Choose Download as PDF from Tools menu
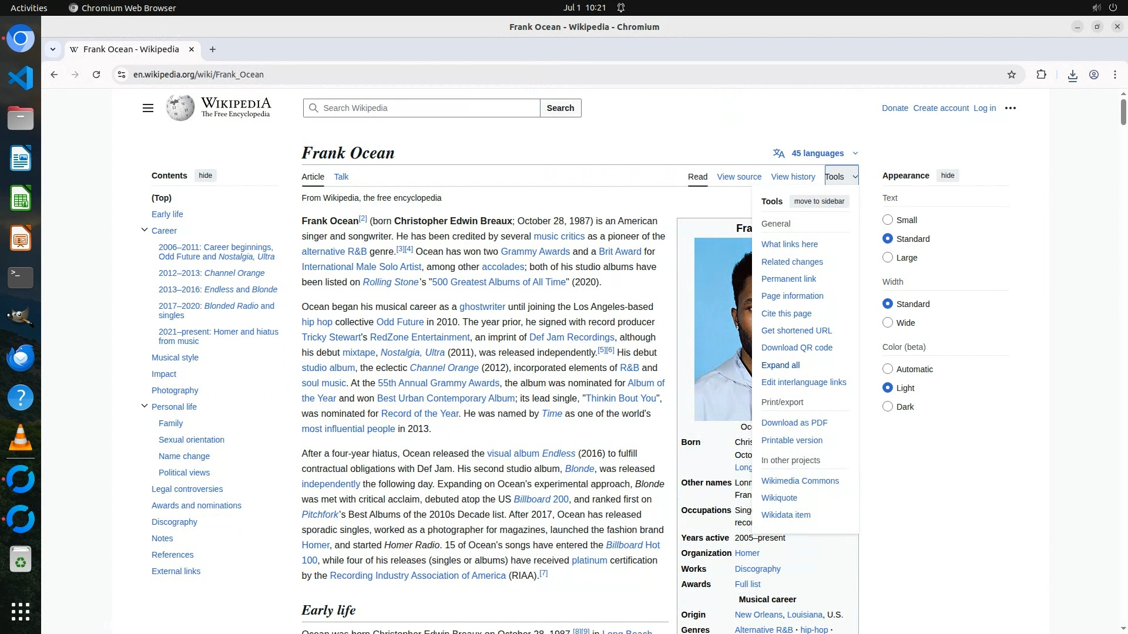 tap(794, 423)
